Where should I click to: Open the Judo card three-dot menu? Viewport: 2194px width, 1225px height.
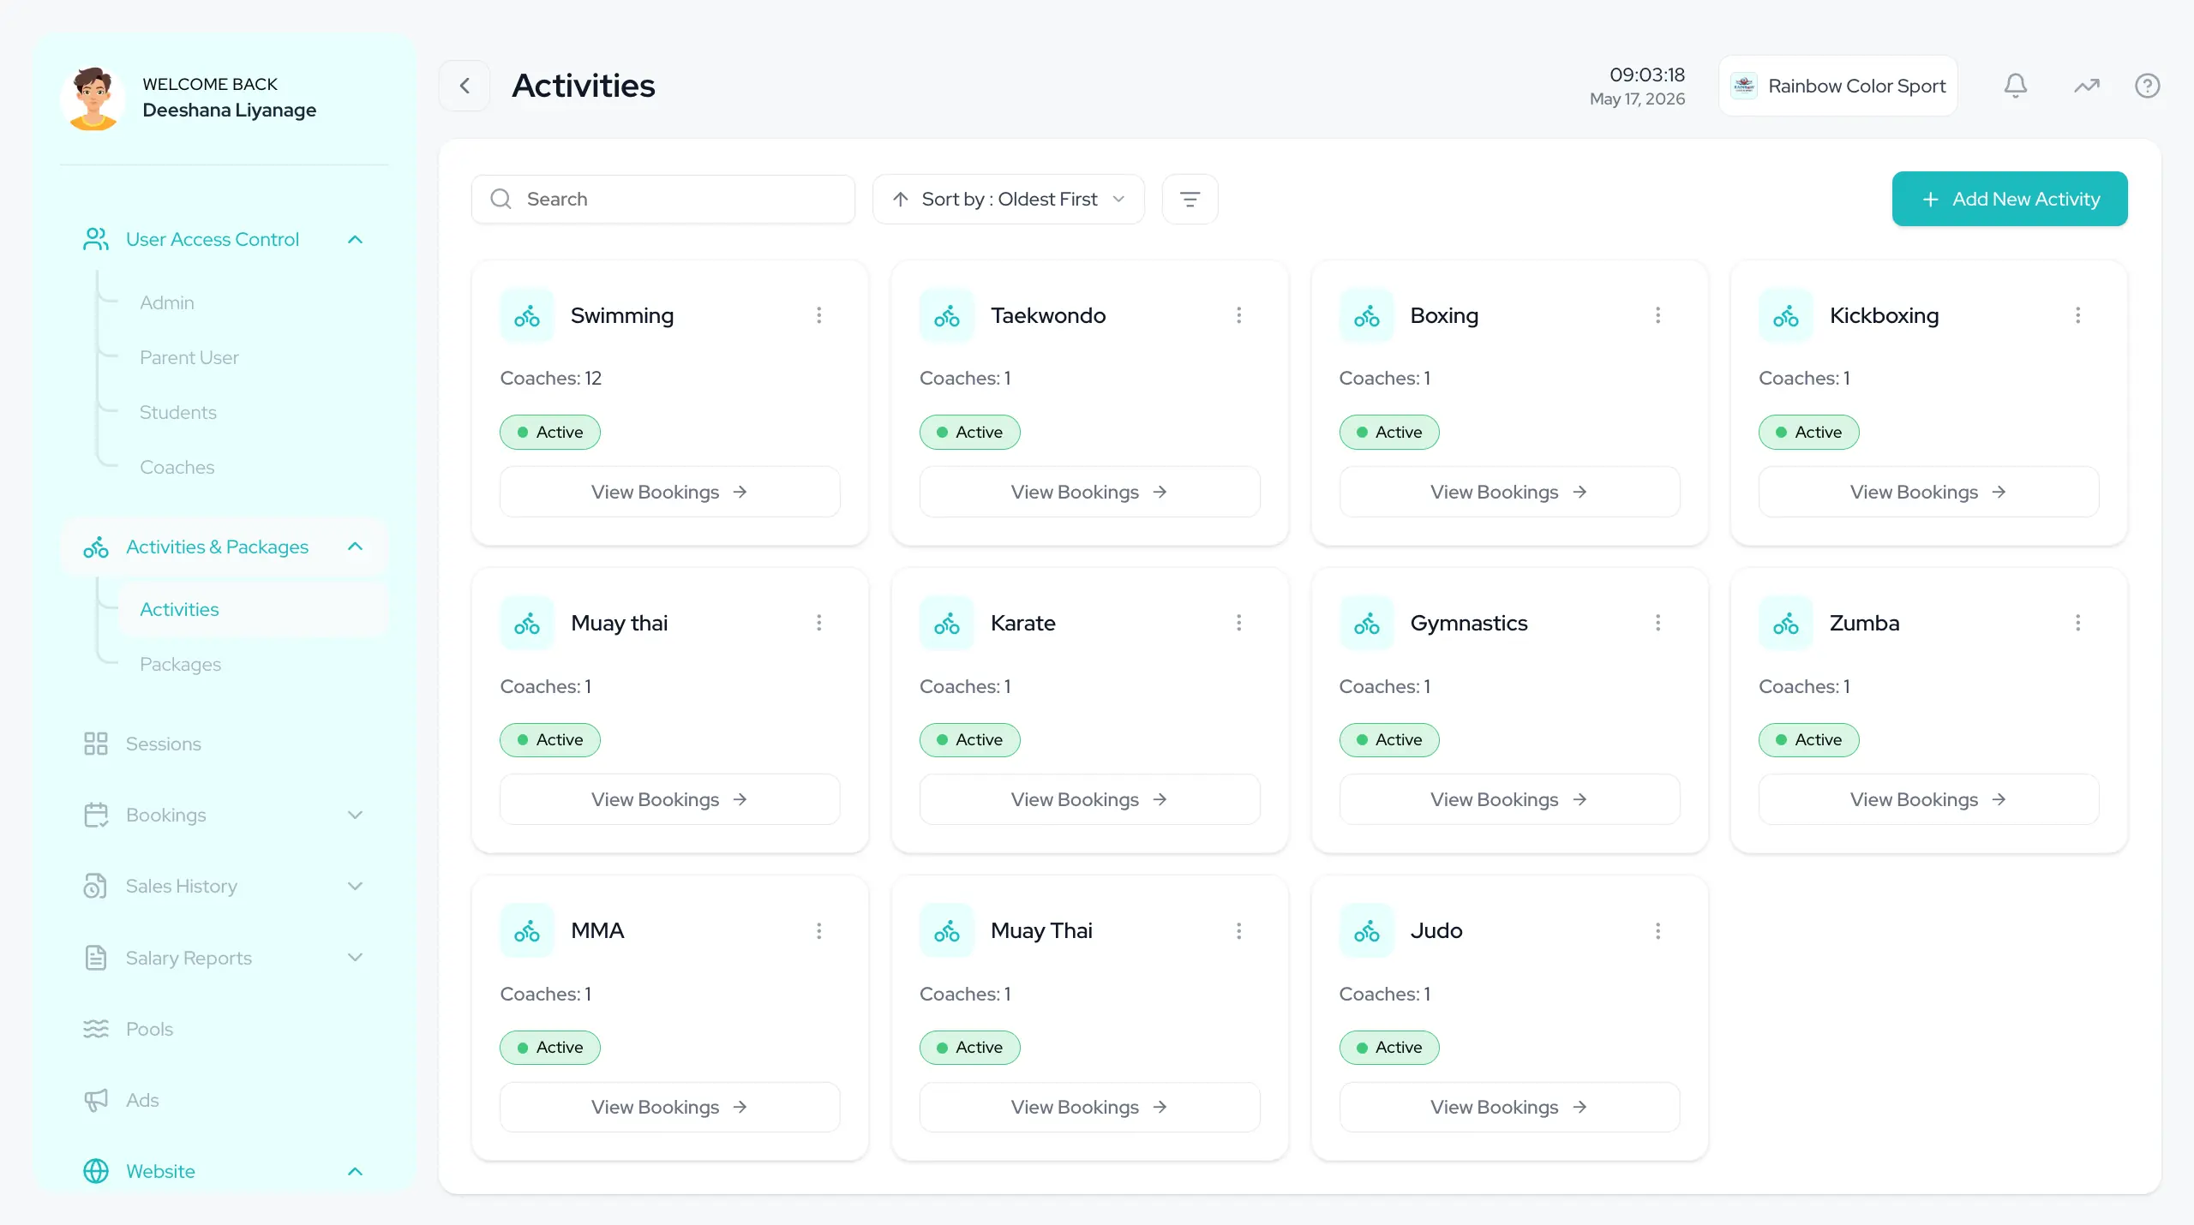coord(1658,930)
